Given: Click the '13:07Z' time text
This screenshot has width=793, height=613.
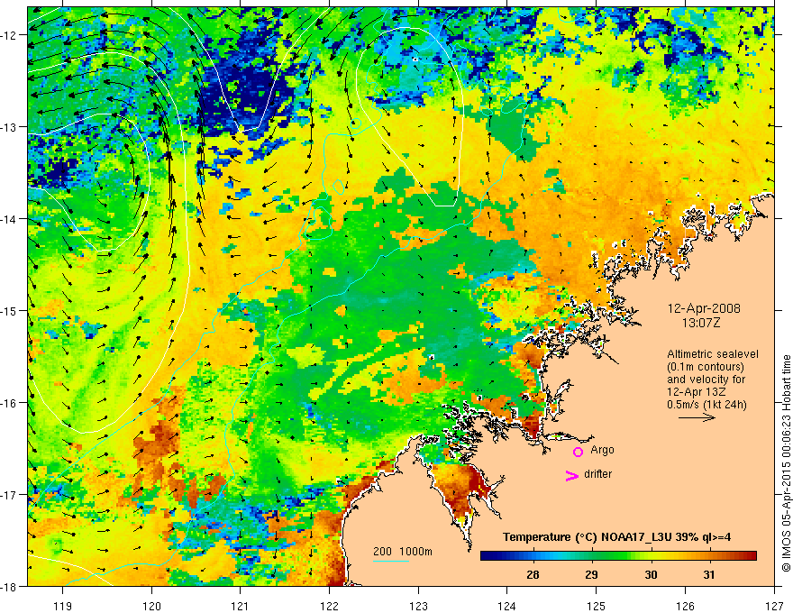Looking at the screenshot, I should click(701, 322).
